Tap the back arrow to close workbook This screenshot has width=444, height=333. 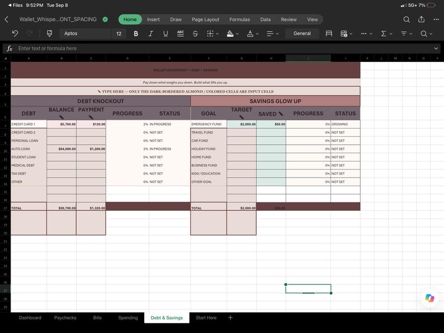click(x=7, y=20)
